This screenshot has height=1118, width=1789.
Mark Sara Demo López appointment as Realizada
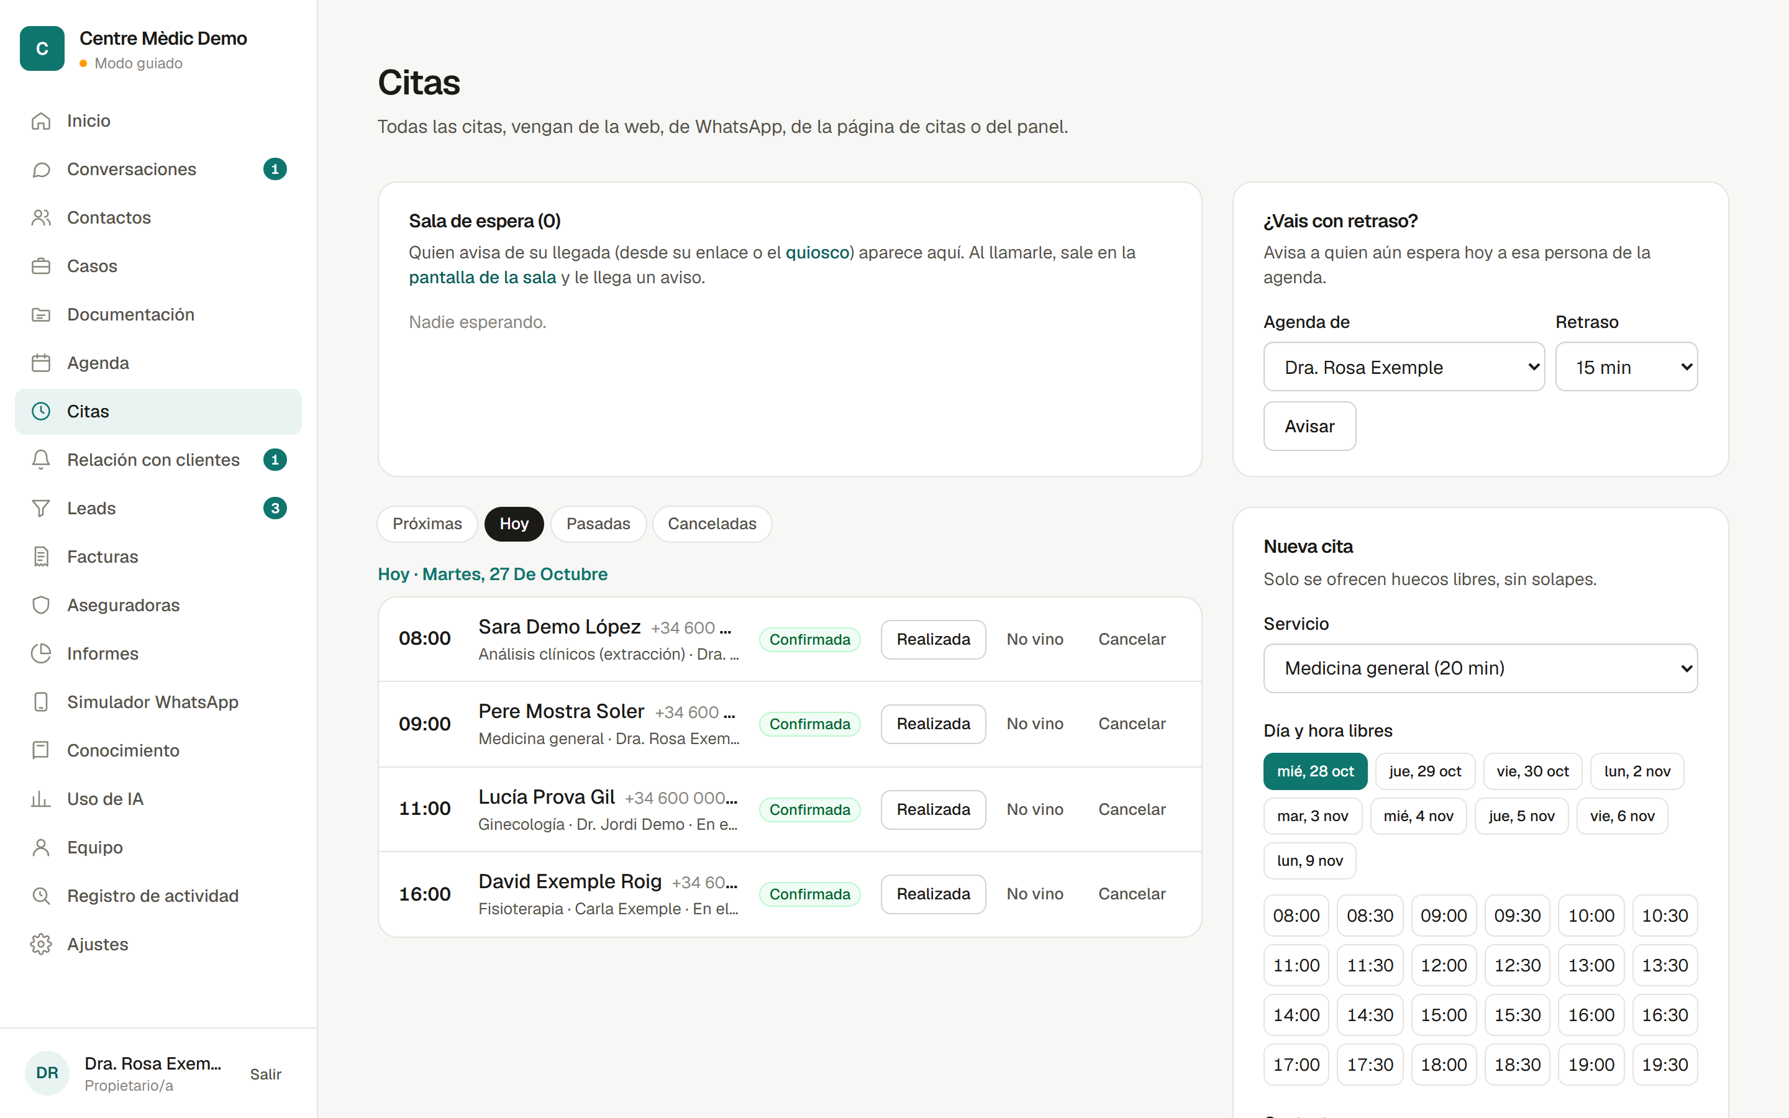(x=933, y=639)
